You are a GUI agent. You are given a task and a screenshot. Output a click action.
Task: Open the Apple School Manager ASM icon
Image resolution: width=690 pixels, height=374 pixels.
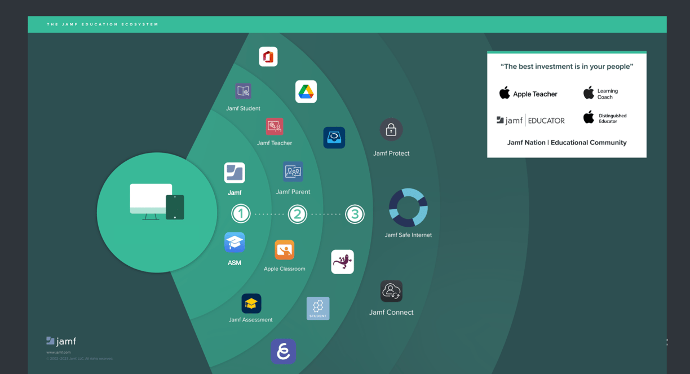pos(235,243)
